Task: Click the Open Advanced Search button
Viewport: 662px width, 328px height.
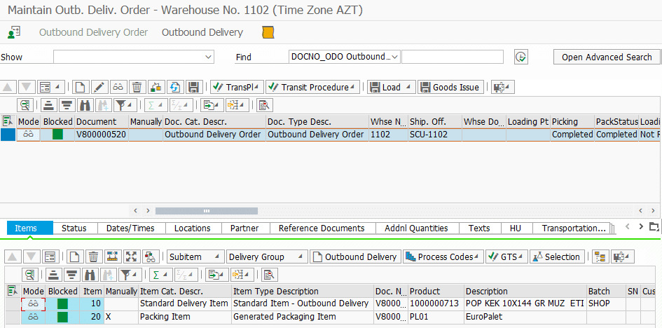Action: point(607,57)
